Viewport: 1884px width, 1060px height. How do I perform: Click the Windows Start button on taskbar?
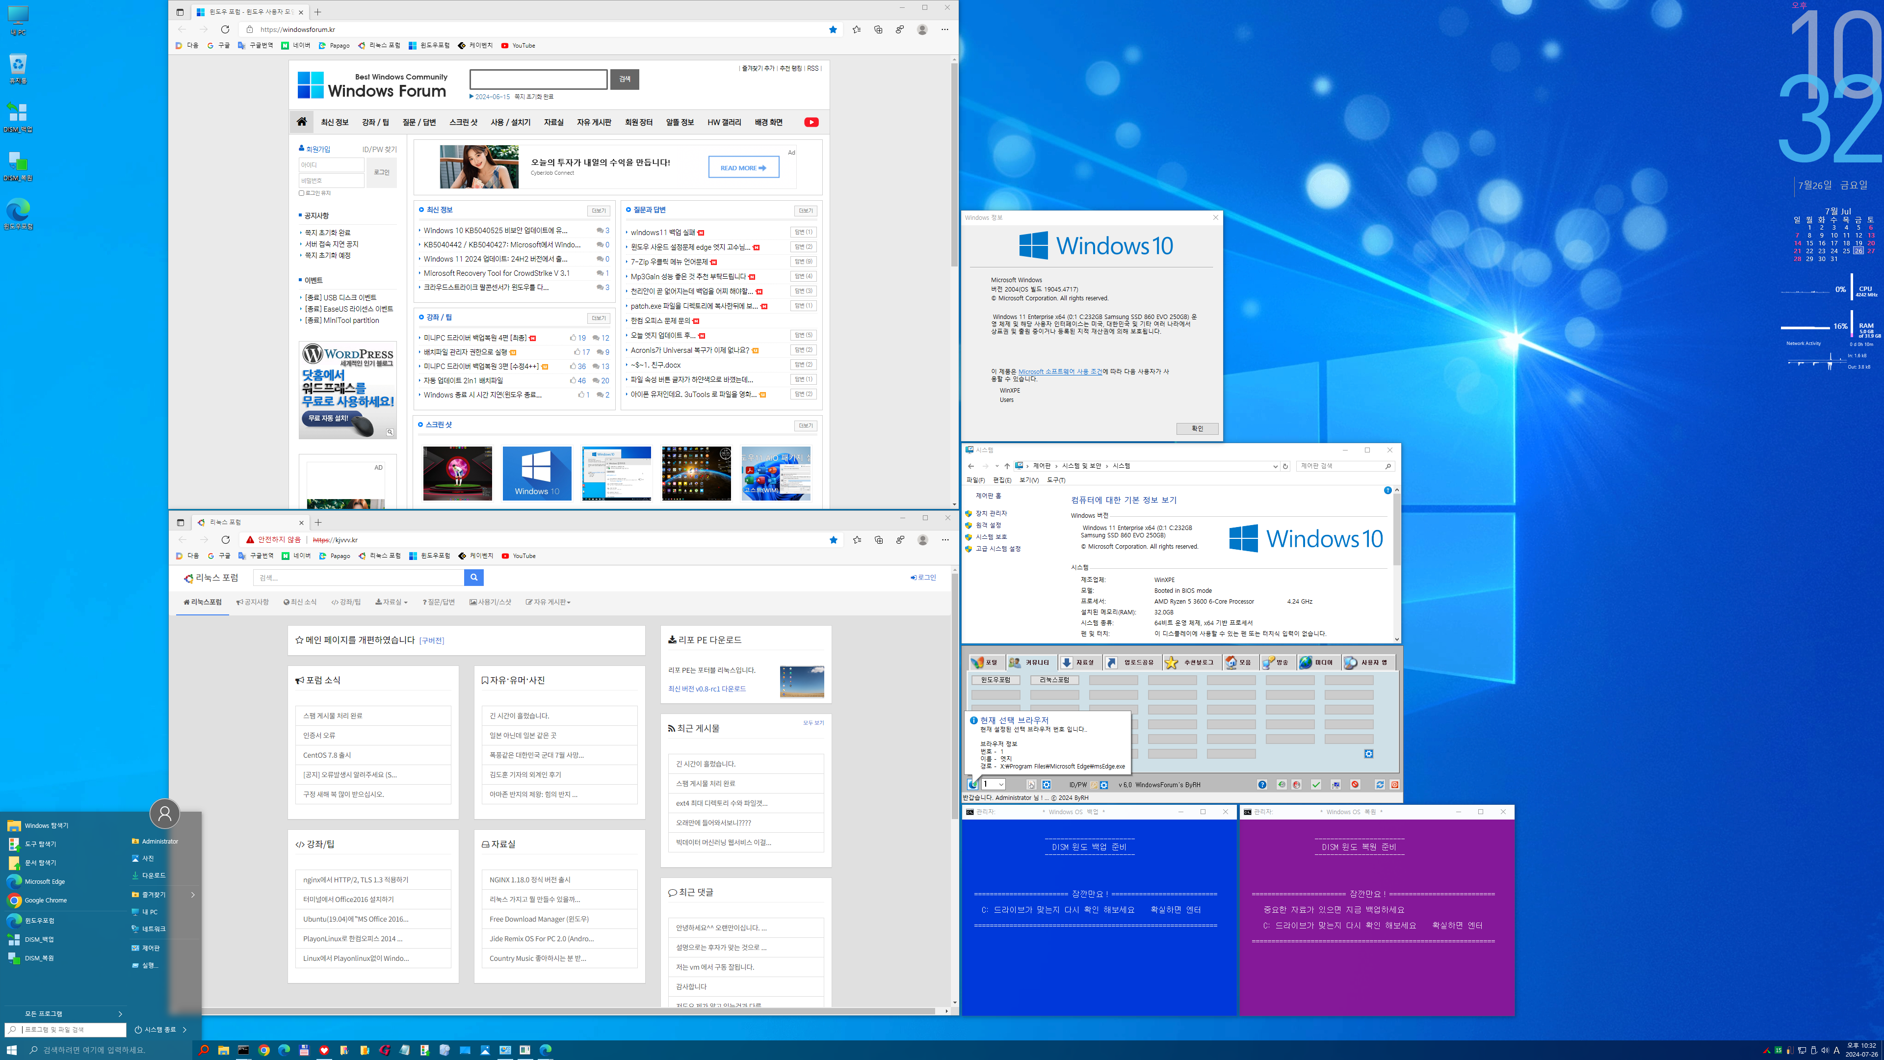coord(11,1050)
